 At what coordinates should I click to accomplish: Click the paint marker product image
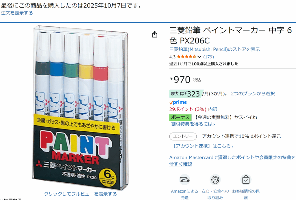80,108
